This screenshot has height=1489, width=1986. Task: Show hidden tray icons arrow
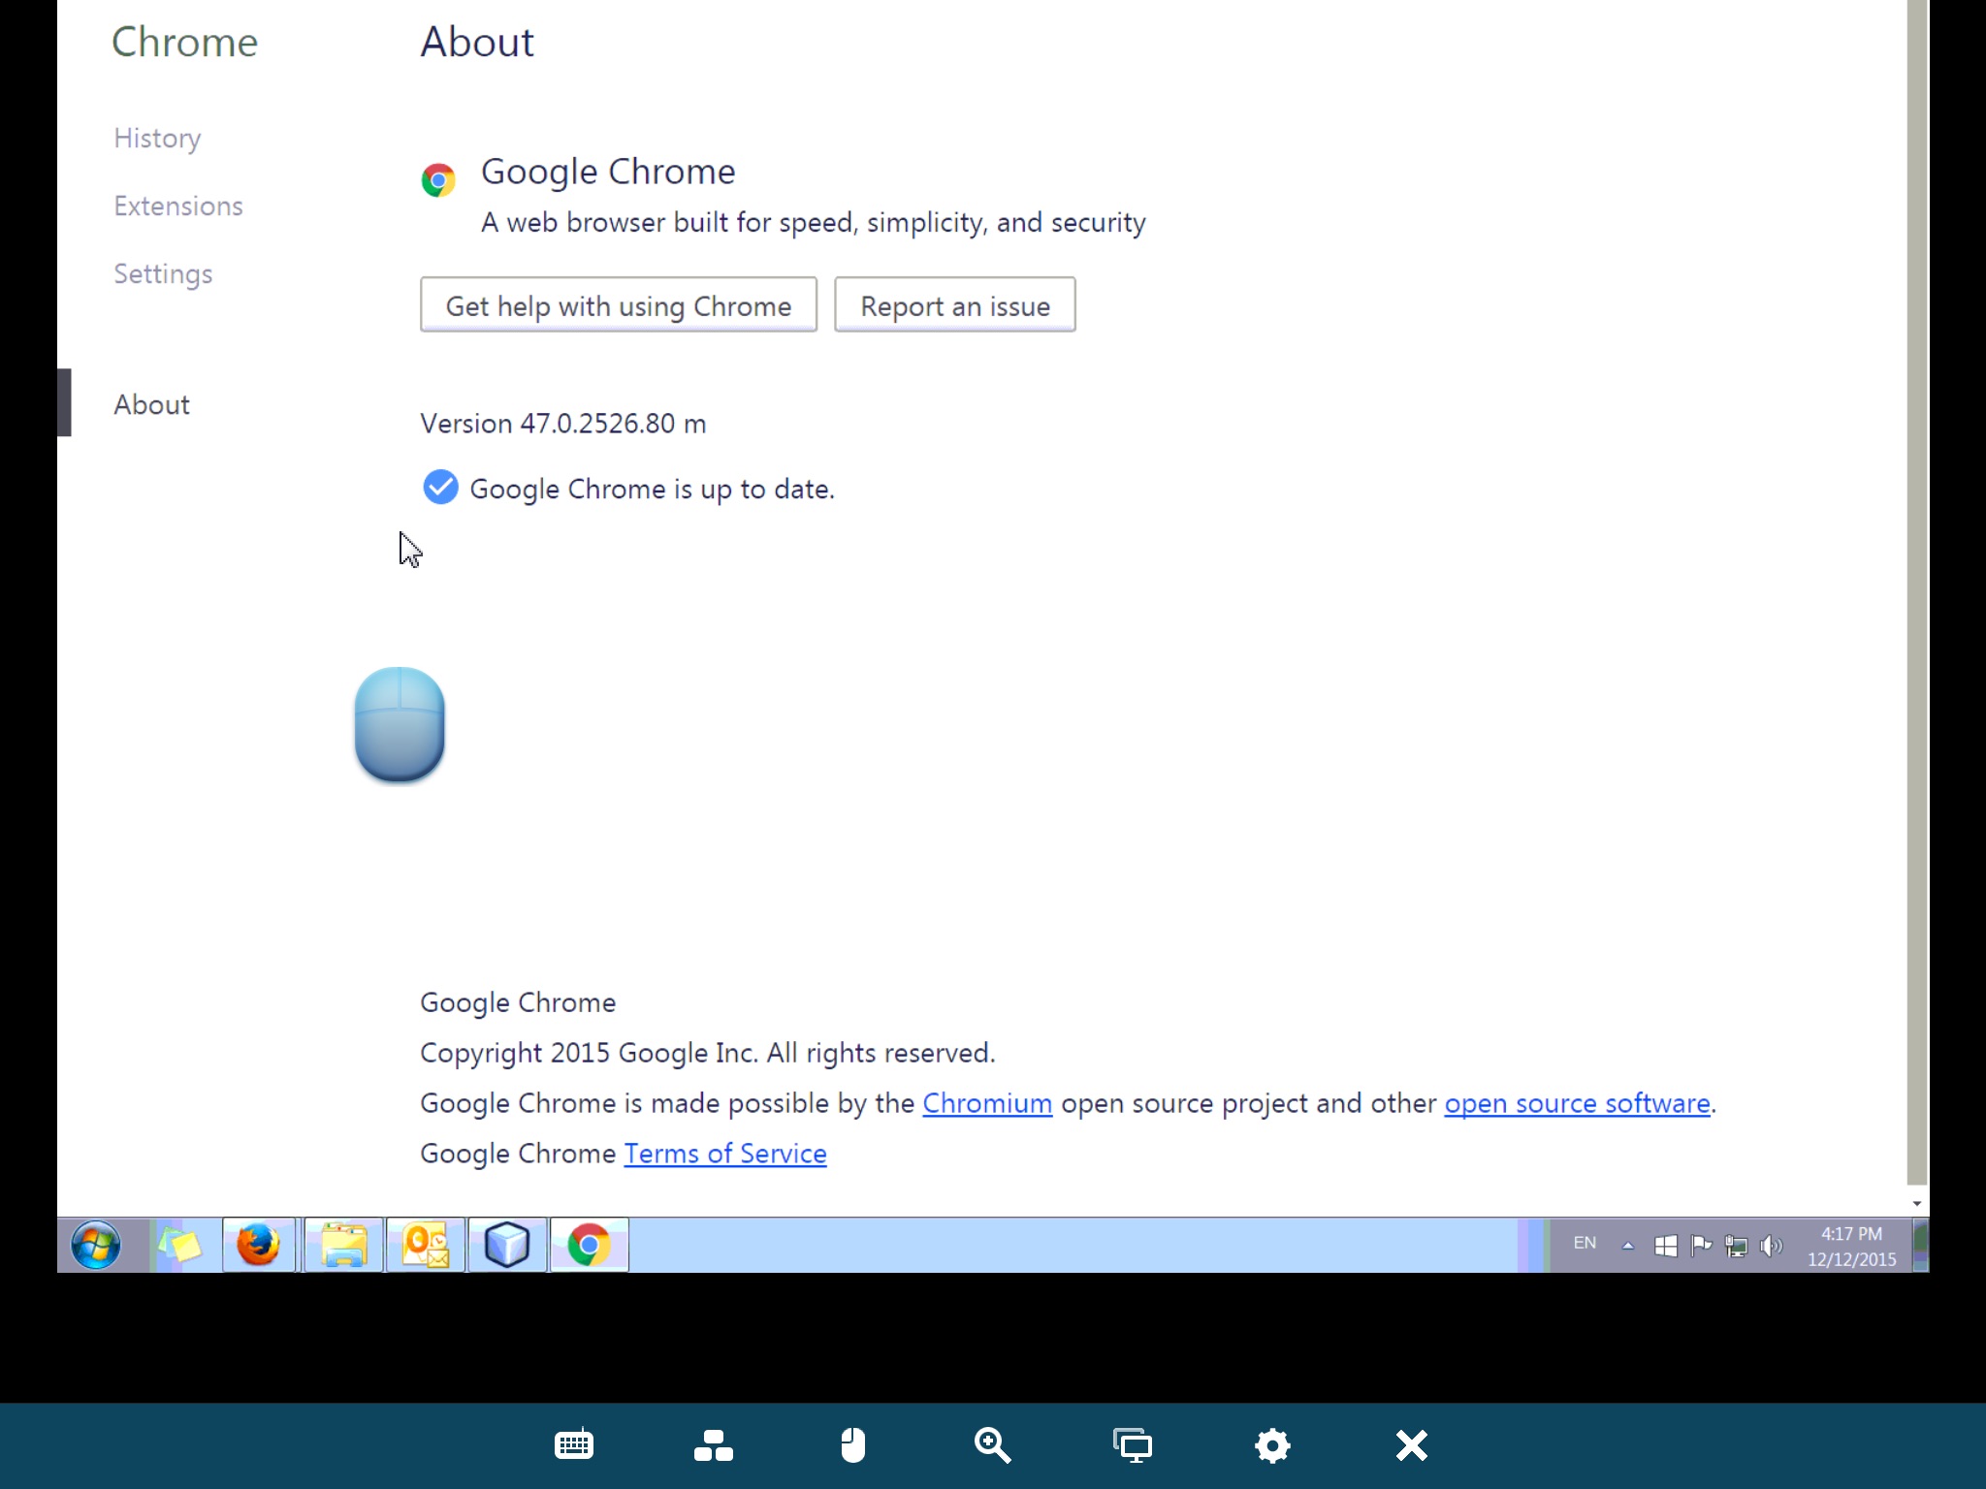pos(1628,1246)
